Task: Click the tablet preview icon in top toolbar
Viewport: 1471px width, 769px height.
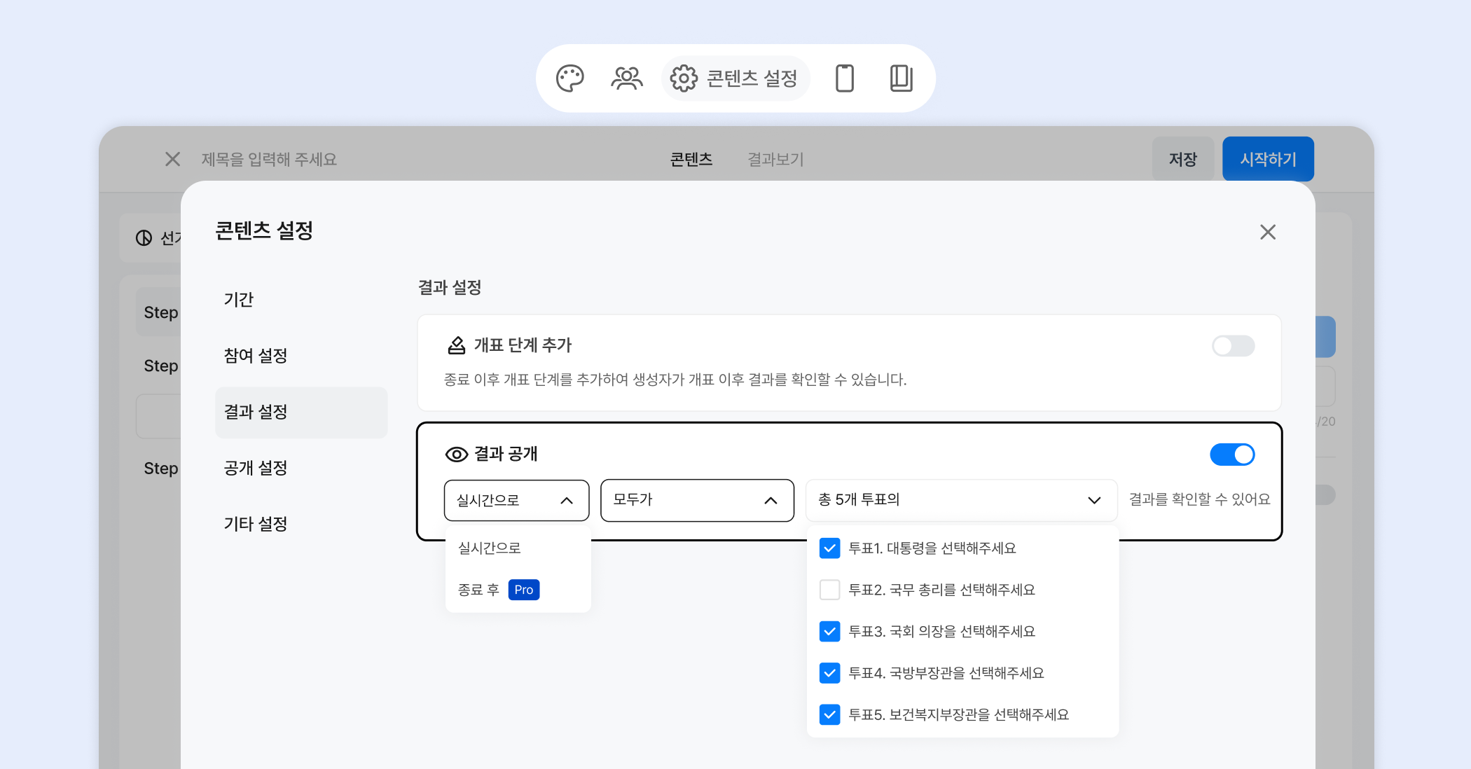Action: [x=901, y=78]
